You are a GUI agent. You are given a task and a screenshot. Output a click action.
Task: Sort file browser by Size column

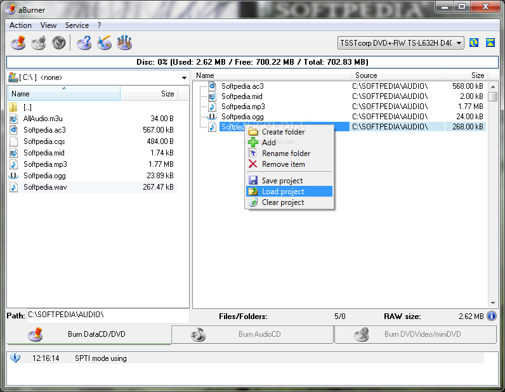click(x=149, y=94)
